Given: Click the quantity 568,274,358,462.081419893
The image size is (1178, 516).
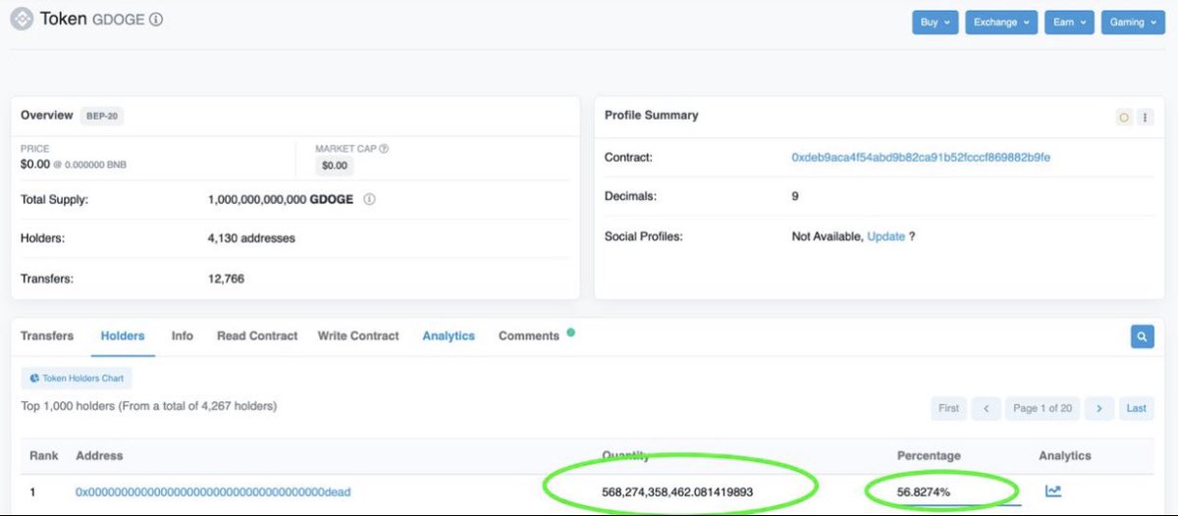Looking at the screenshot, I should pyautogui.click(x=677, y=491).
